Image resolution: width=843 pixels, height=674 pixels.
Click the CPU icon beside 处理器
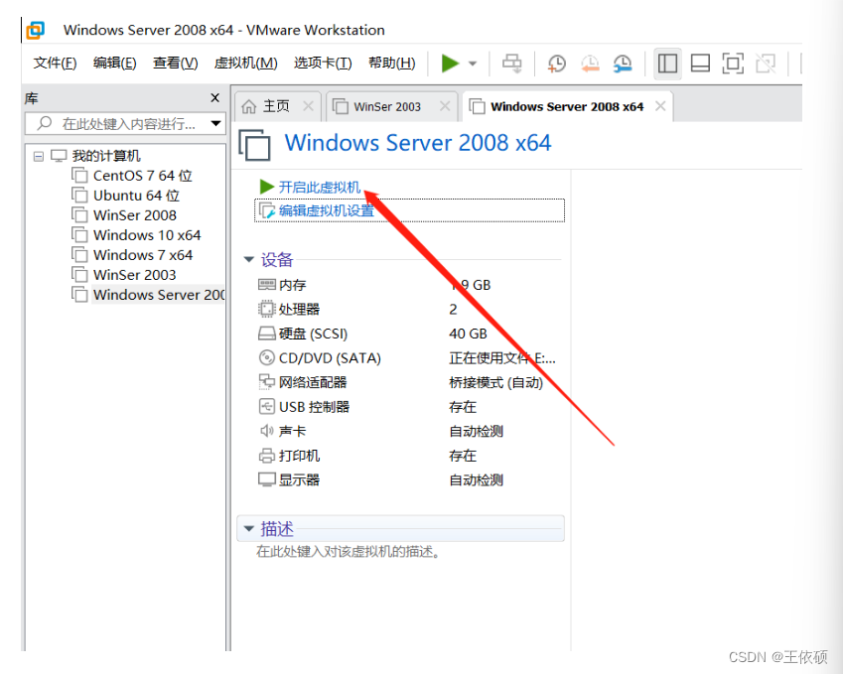tap(267, 309)
